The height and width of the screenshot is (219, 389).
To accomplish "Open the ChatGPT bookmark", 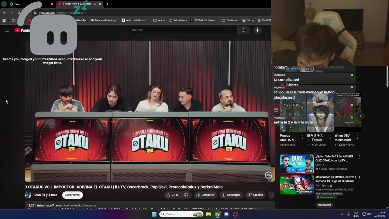I will 264,20.
